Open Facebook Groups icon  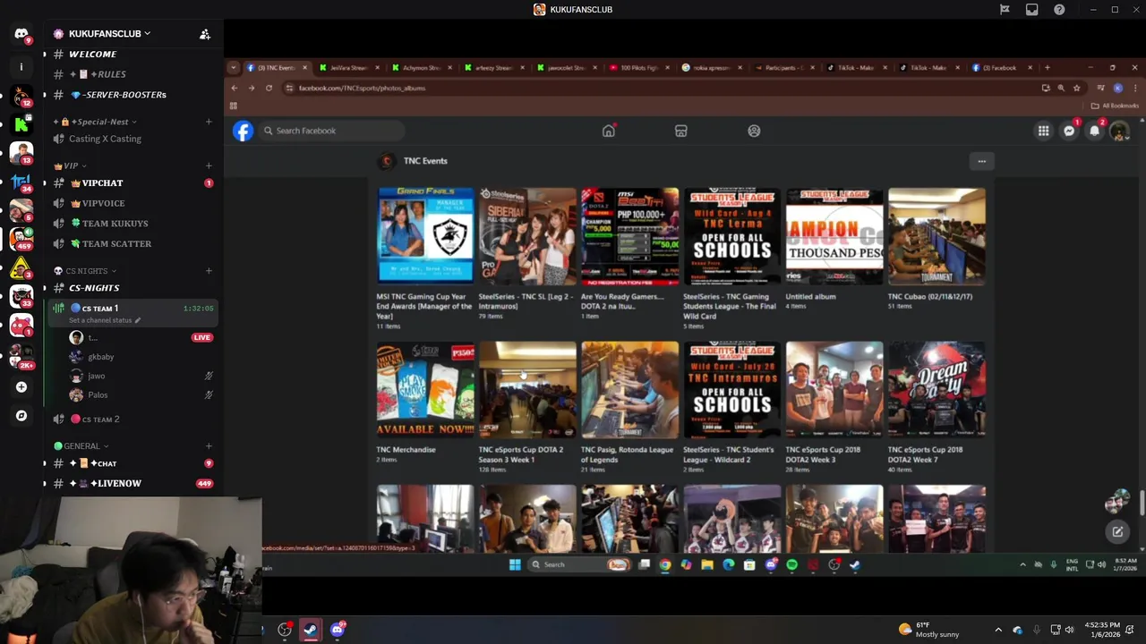pos(754,131)
